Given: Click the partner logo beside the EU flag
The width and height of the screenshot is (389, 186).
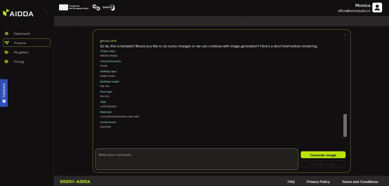Looking at the screenshot, I should [x=96, y=7].
